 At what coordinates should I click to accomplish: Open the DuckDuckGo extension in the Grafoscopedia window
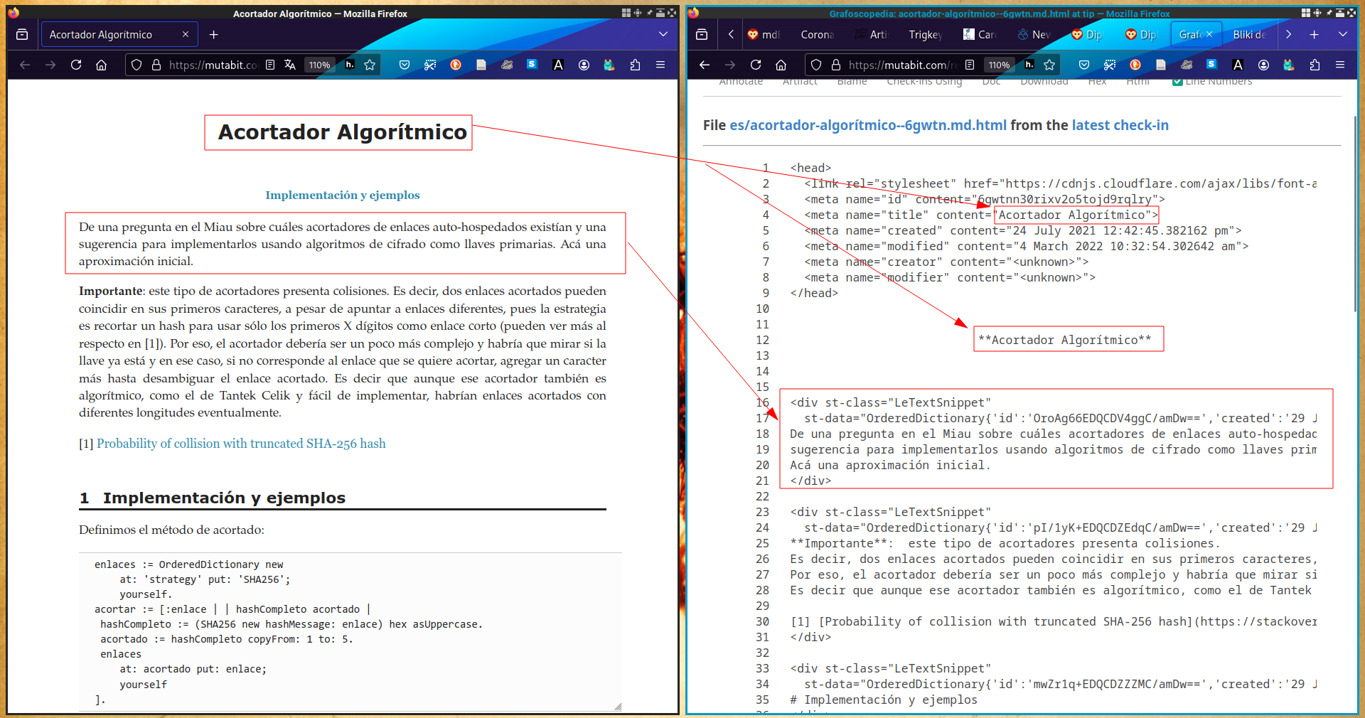(x=1135, y=65)
